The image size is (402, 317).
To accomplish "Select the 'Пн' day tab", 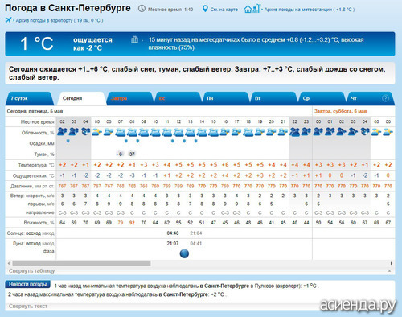I will [x=225, y=98].
